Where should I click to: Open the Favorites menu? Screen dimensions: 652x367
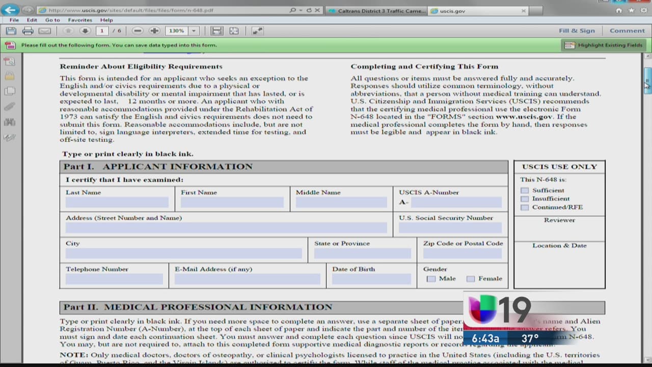click(80, 20)
